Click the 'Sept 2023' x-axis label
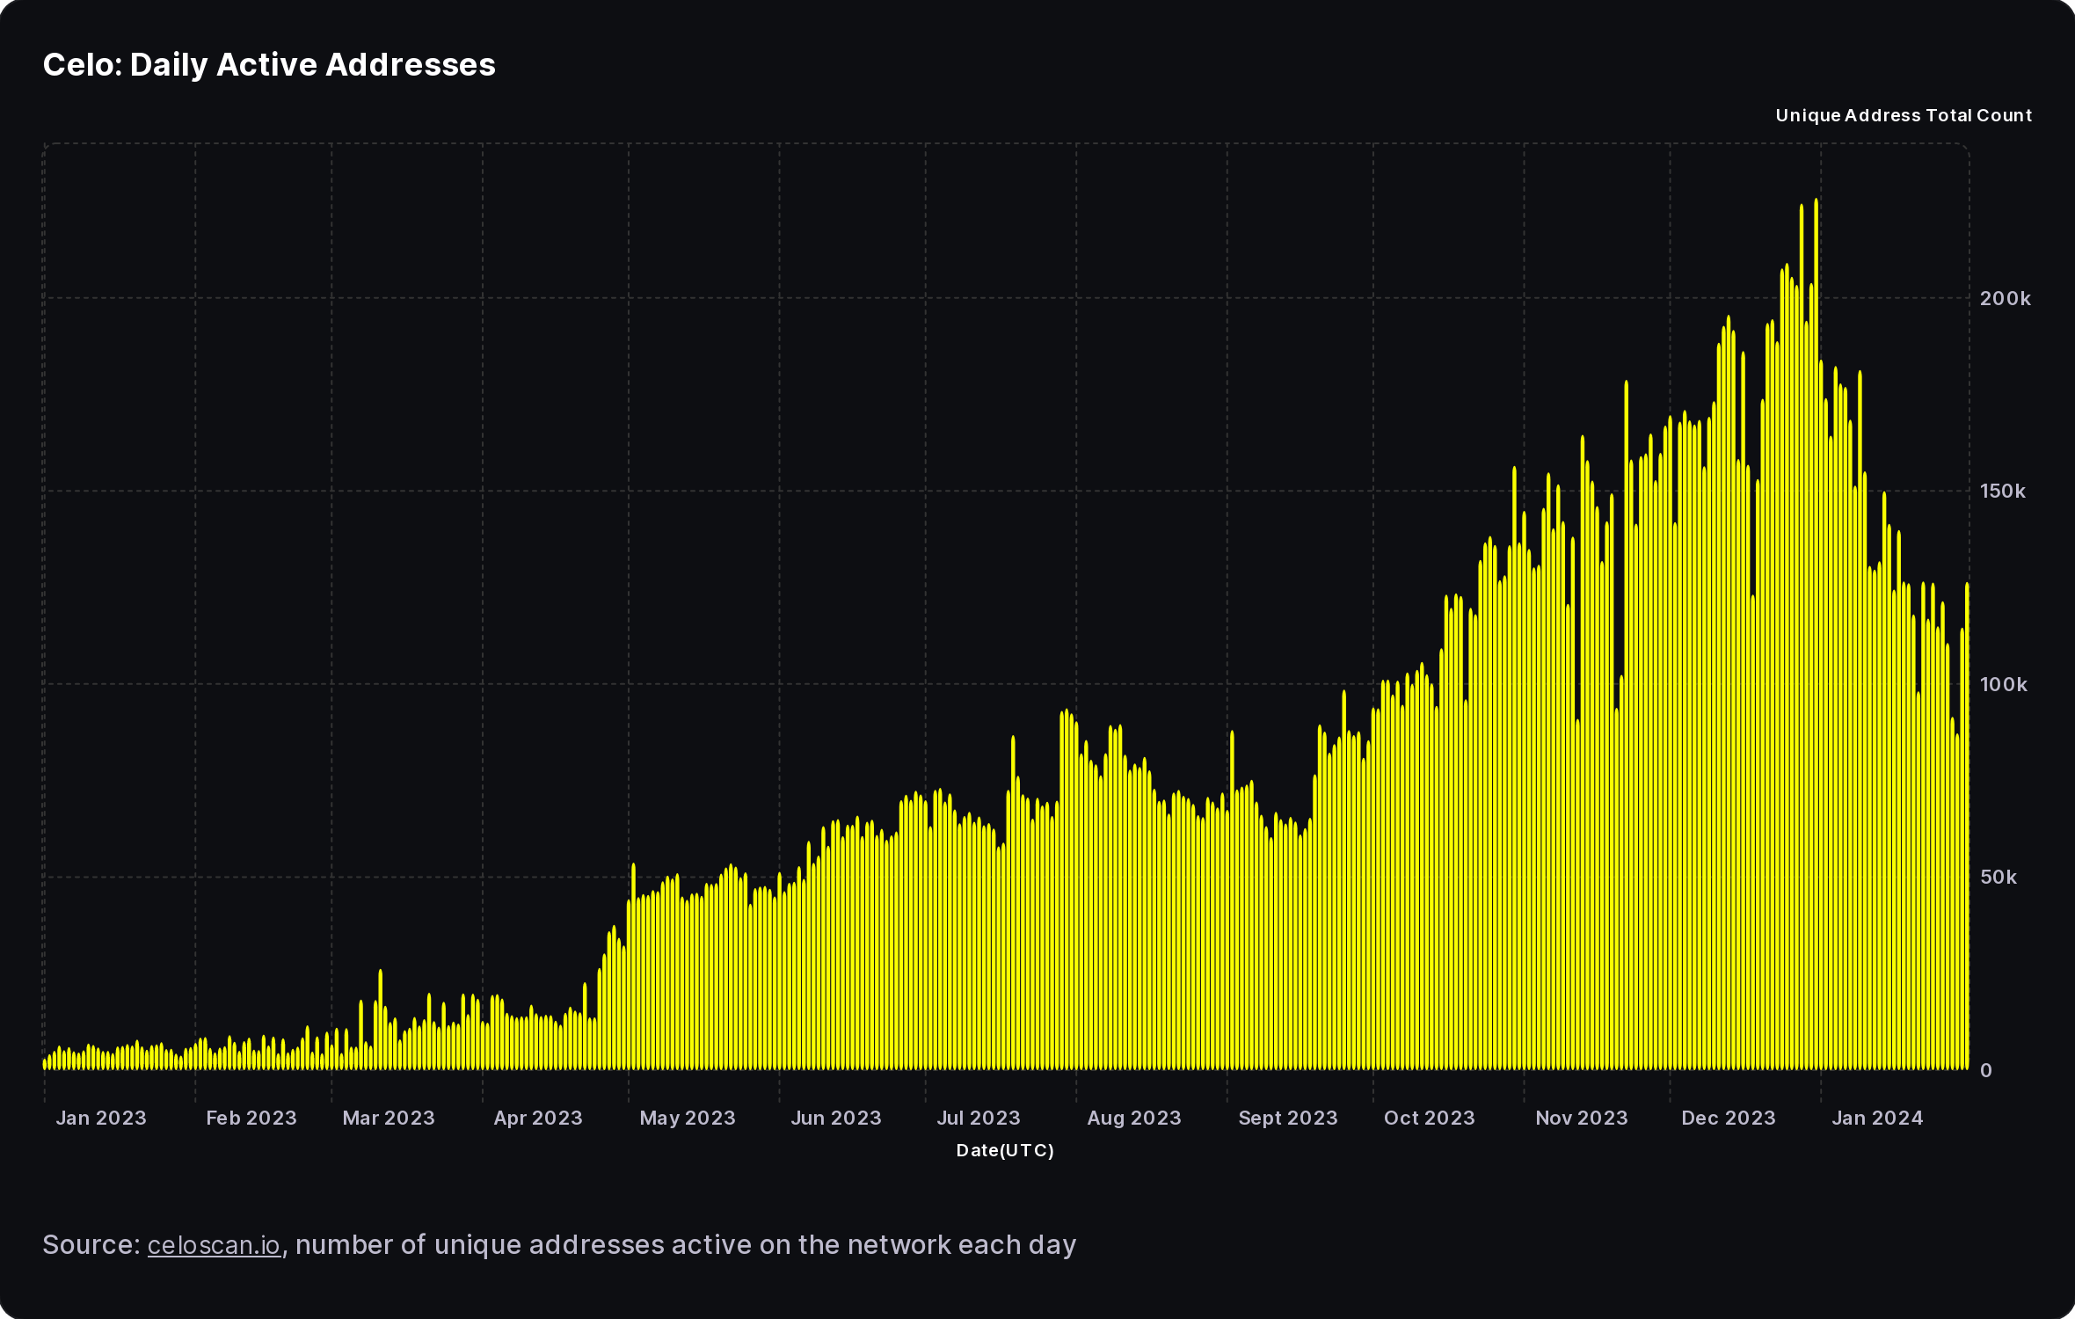Image resolution: width=2075 pixels, height=1319 pixels. tap(1288, 1118)
